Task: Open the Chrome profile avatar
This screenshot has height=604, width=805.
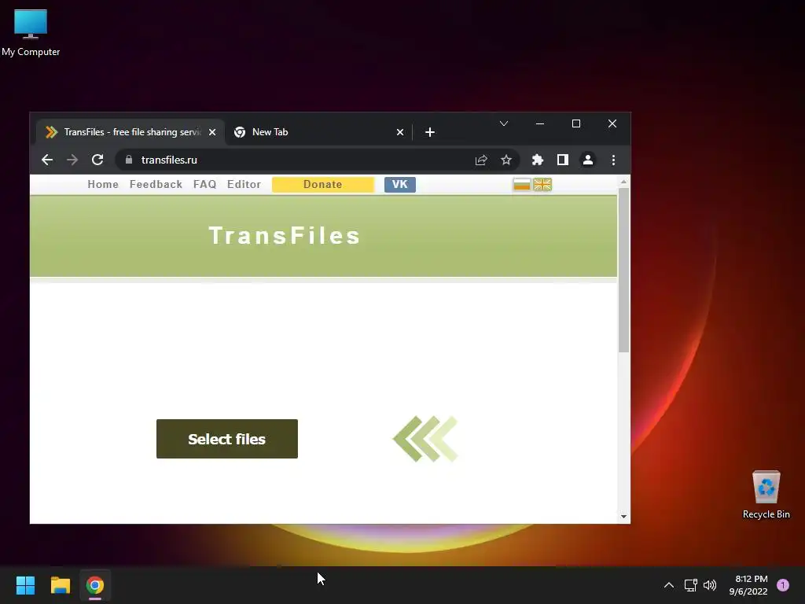Action: point(588,160)
